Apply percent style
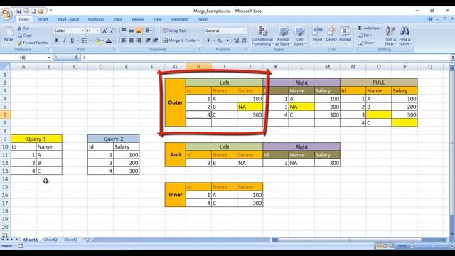455x256 pixels. 220,41
